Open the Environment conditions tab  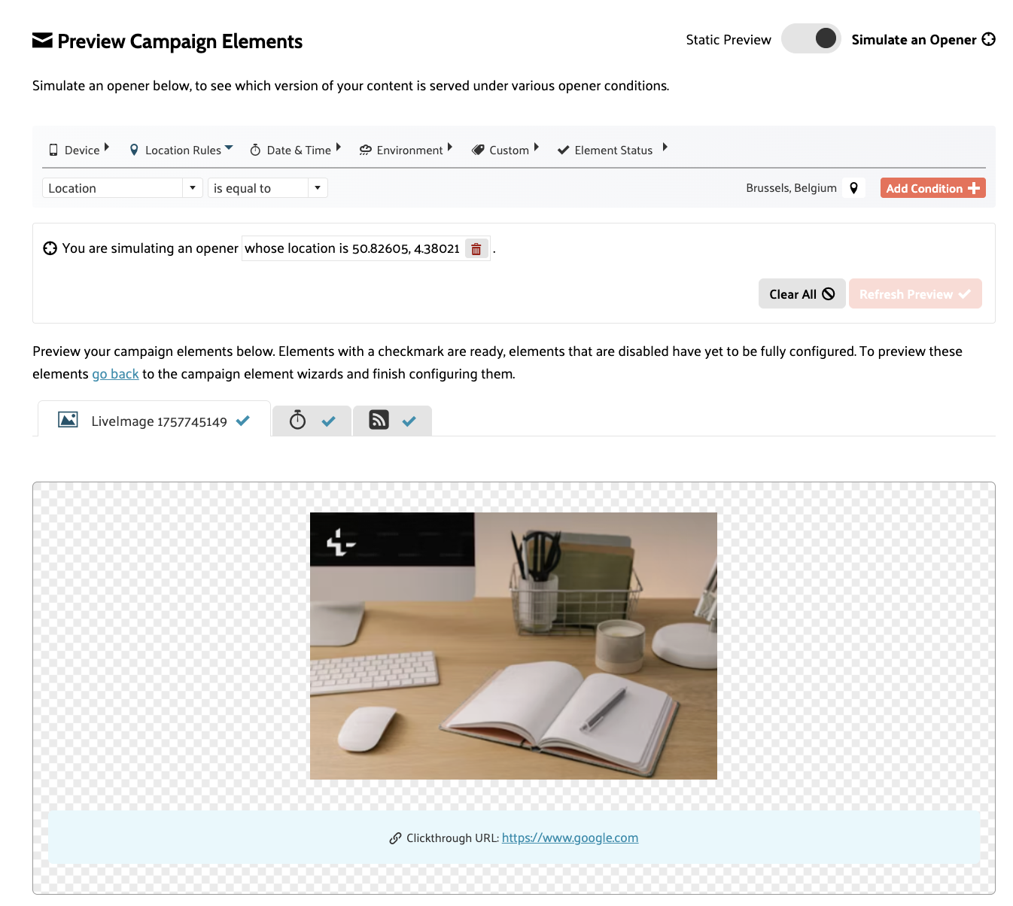click(406, 150)
